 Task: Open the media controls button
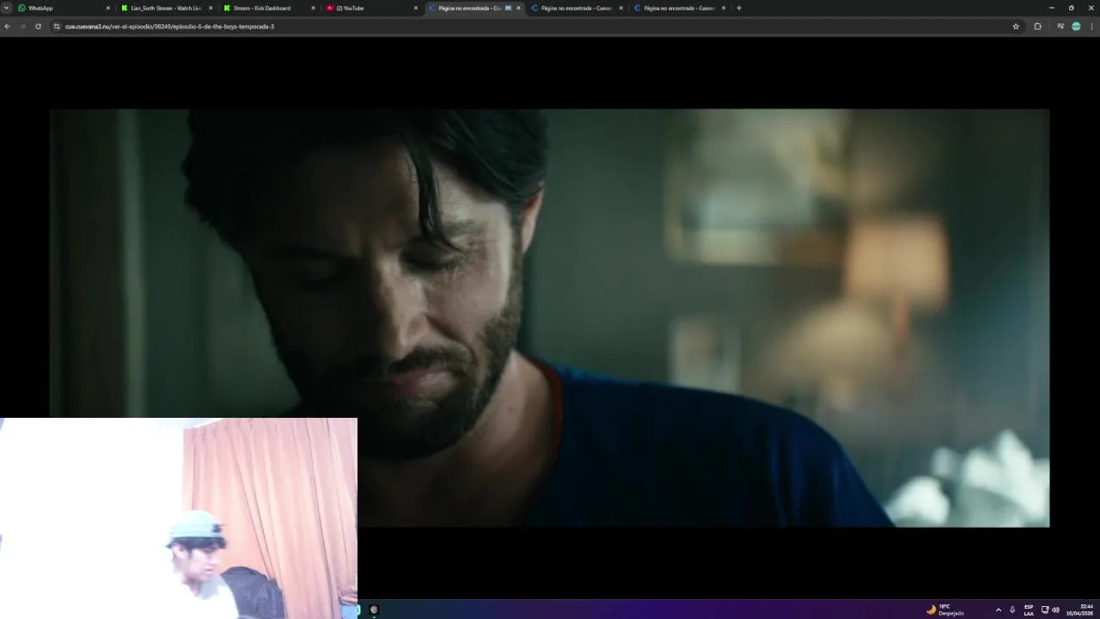pos(1060,27)
